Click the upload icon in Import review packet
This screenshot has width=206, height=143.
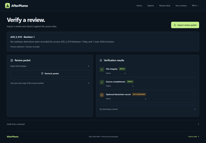(175, 25)
